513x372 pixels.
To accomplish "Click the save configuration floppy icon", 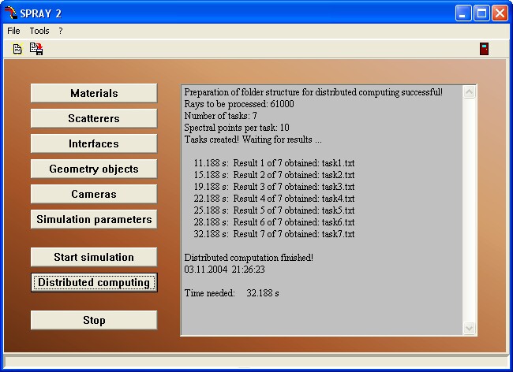I will point(36,49).
